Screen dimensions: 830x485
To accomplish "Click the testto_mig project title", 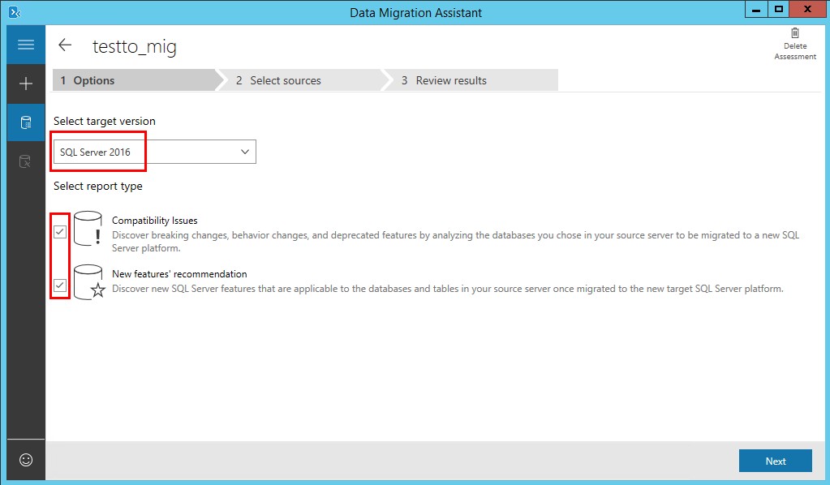I will [135, 46].
